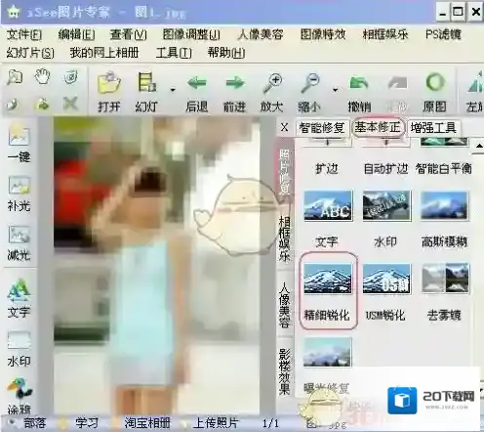484x432 pixels.
Task: Open the 文件(F) menu
Action: tap(24, 35)
